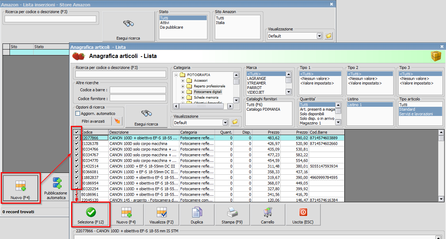Click the Stato column header in Amazon list
This screenshot has height=239, width=446.
pyautogui.click(x=51, y=47)
